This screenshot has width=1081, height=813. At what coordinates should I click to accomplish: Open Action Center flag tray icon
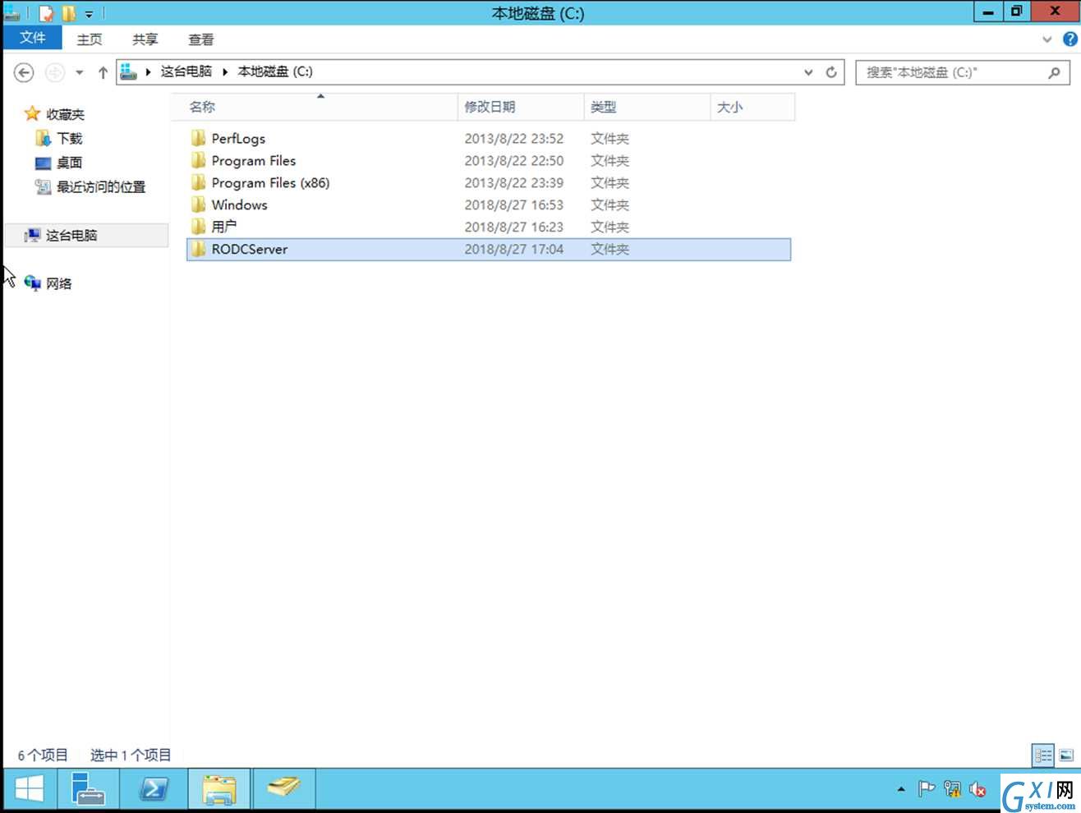(x=926, y=789)
